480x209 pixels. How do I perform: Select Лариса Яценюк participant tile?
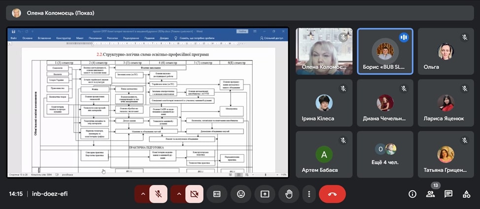(446, 103)
